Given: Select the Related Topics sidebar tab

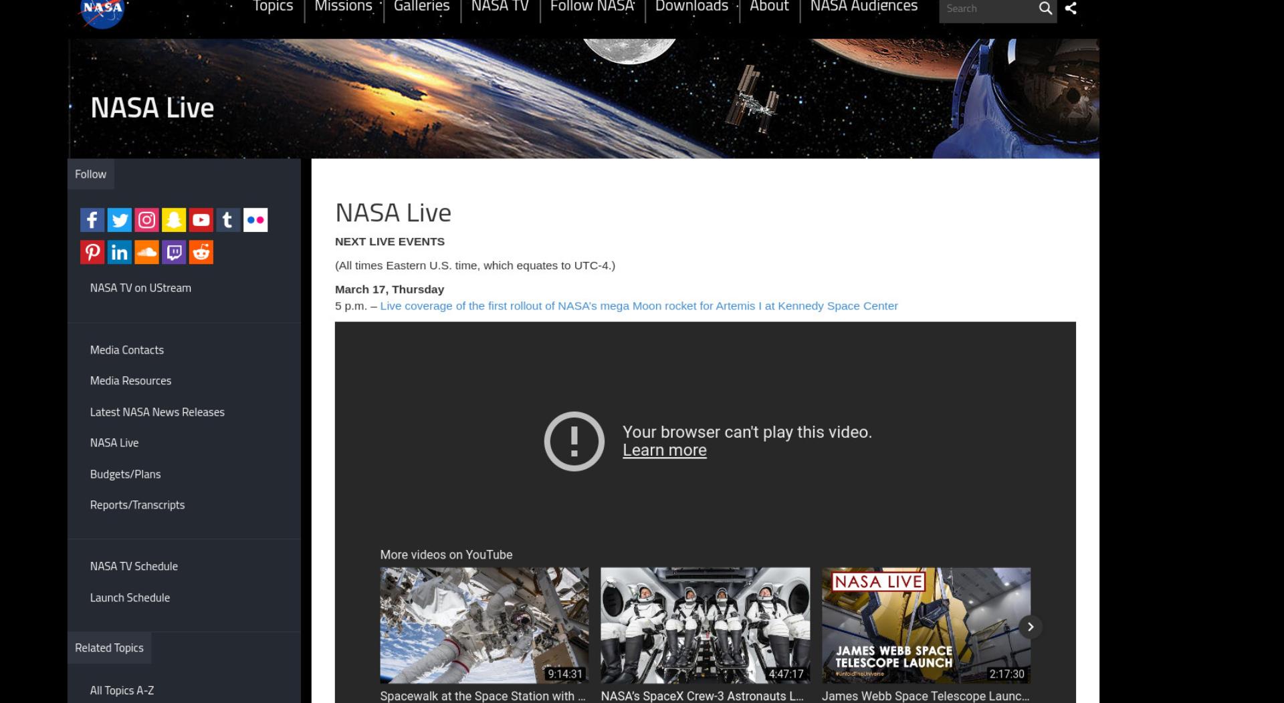Looking at the screenshot, I should 109,648.
